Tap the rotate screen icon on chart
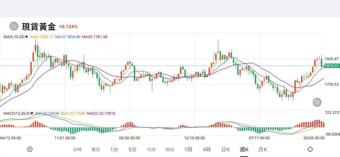The width and height of the screenshot is (340, 157). 317,102
